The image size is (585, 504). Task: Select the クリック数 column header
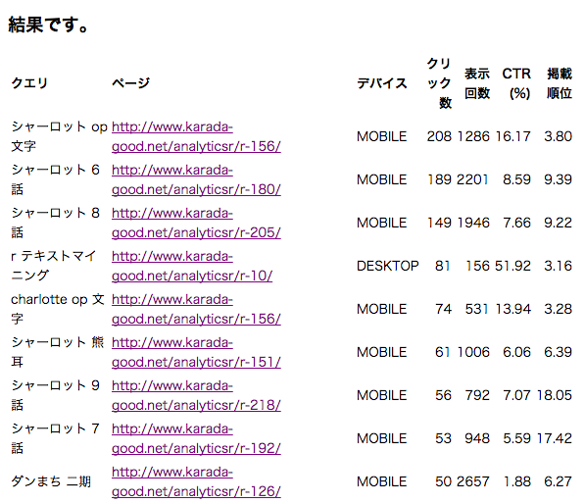439,83
